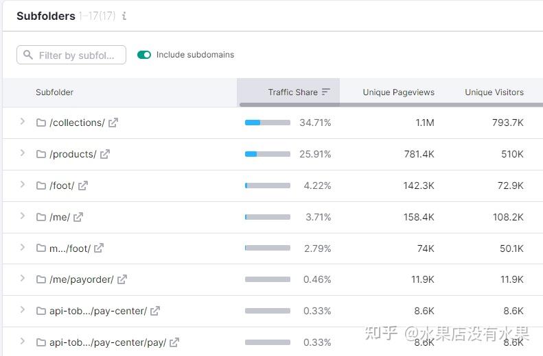This screenshot has width=543, height=356.
Task: Open external link icon next to /me/
Action: click(78, 217)
